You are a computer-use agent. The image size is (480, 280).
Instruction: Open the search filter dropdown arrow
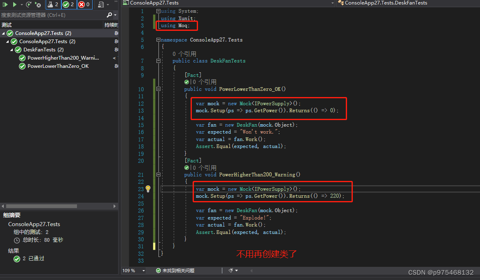point(115,15)
